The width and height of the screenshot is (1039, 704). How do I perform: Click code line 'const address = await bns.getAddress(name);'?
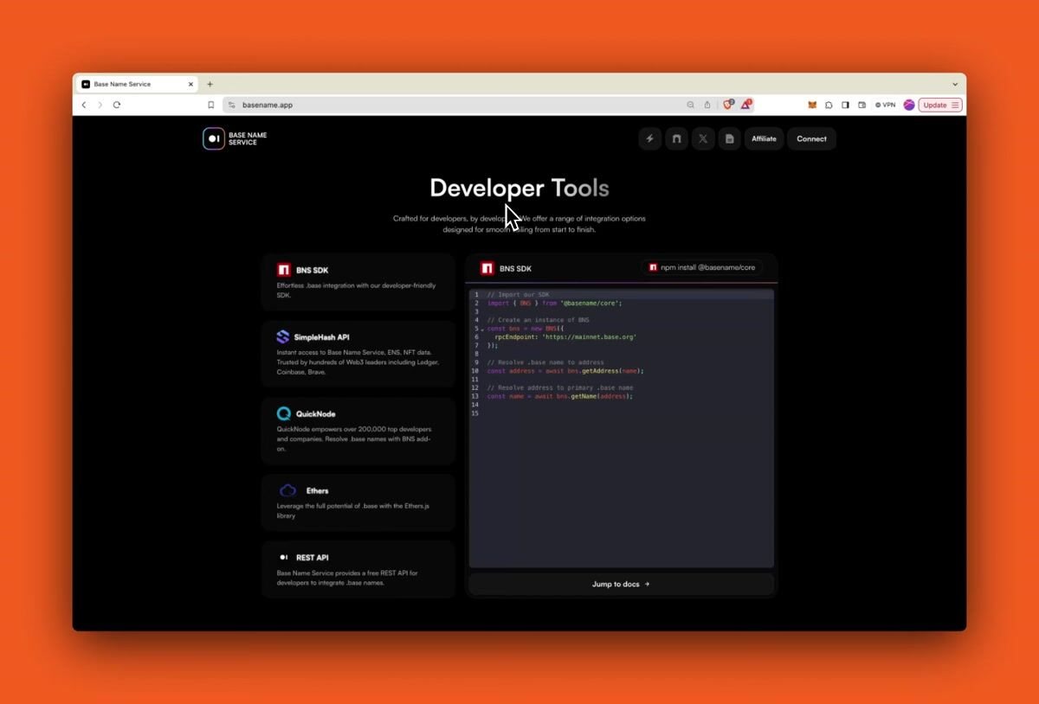pos(565,371)
